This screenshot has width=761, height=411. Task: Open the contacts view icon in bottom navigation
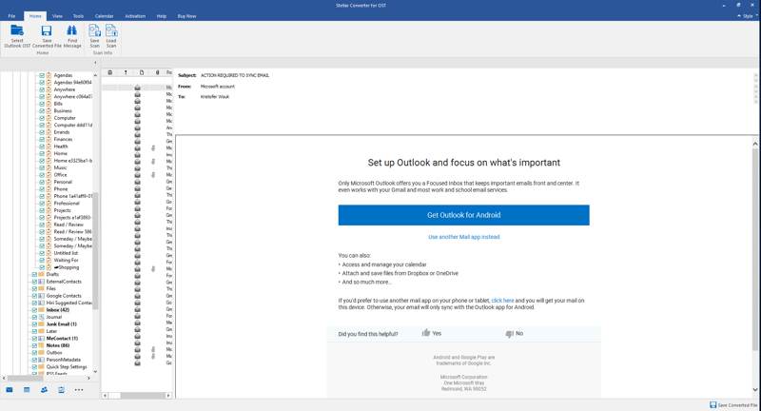pyautogui.click(x=44, y=389)
